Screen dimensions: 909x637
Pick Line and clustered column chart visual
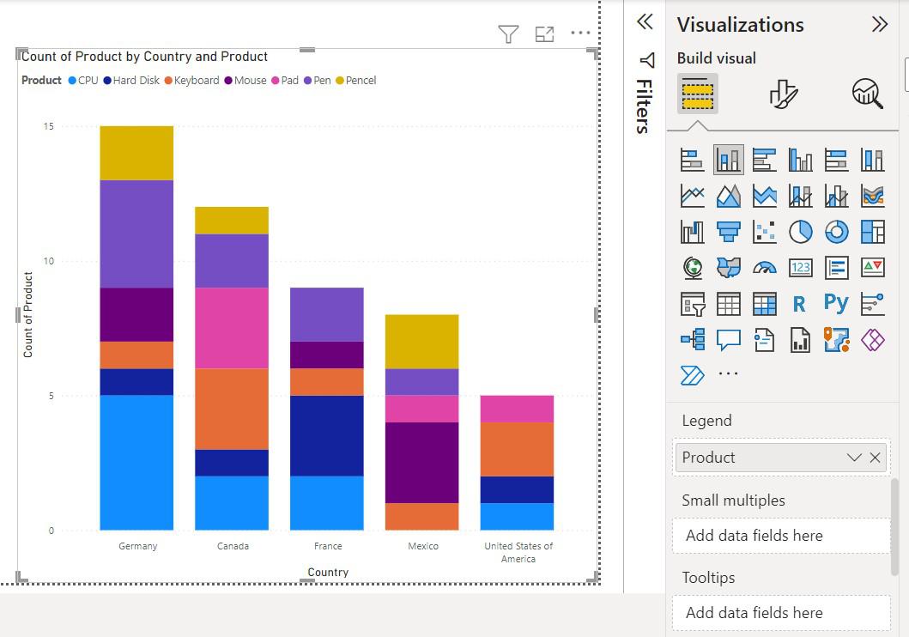[x=836, y=196]
